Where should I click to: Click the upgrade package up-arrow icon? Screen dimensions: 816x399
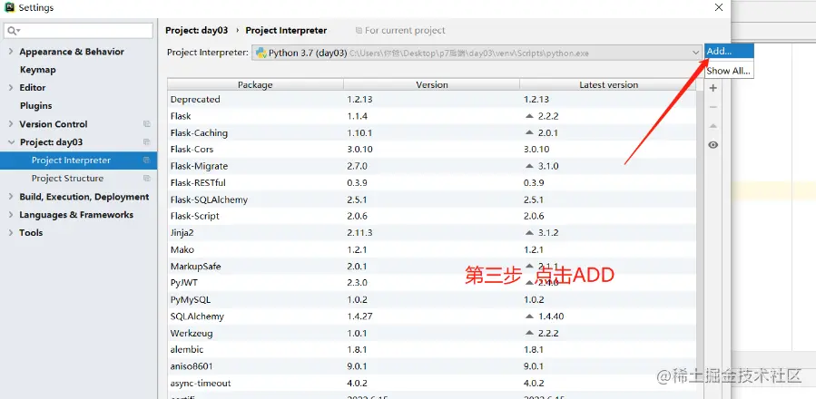pos(713,126)
